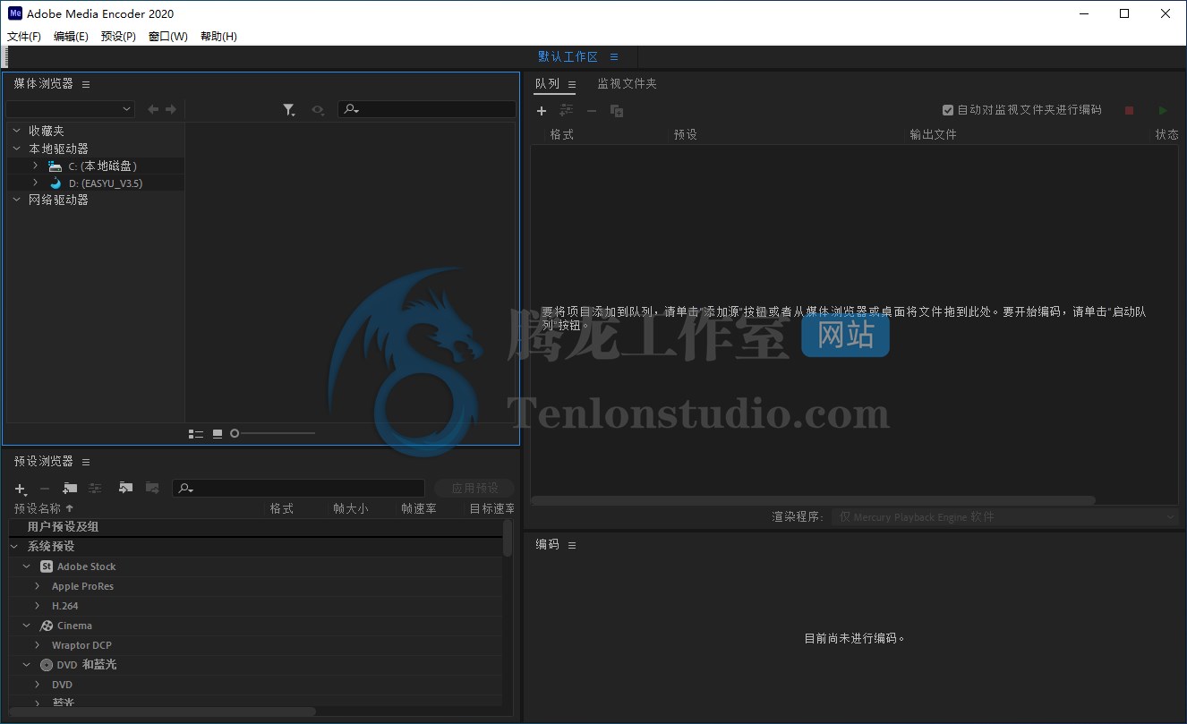Image resolution: width=1187 pixels, height=724 pixels.
Task: Click media browser thumbnail zoom slider
Action: click(x=273, y=433)
